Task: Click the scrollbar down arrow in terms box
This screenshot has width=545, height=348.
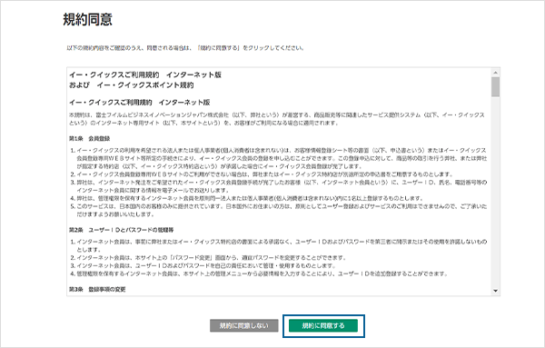Action: (496, 291)
